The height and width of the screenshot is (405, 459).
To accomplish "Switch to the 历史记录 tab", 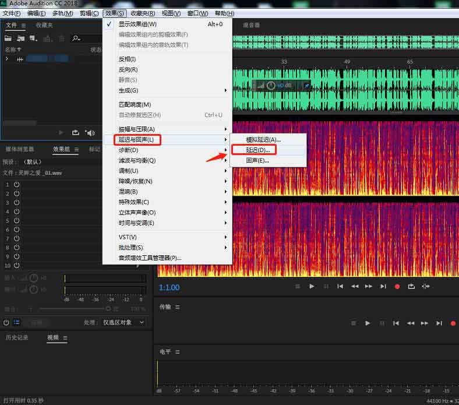I will coord(17,337).
